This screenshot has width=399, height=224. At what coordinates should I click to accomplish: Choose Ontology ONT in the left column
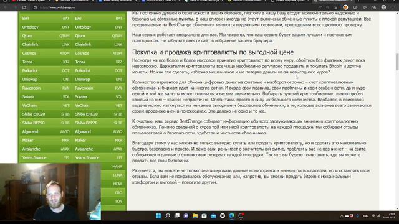click(46, 27)
